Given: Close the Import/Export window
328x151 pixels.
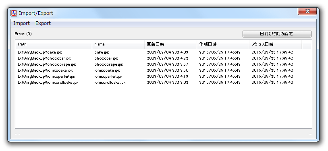Looking at the screenshot, I should [307, 12].
